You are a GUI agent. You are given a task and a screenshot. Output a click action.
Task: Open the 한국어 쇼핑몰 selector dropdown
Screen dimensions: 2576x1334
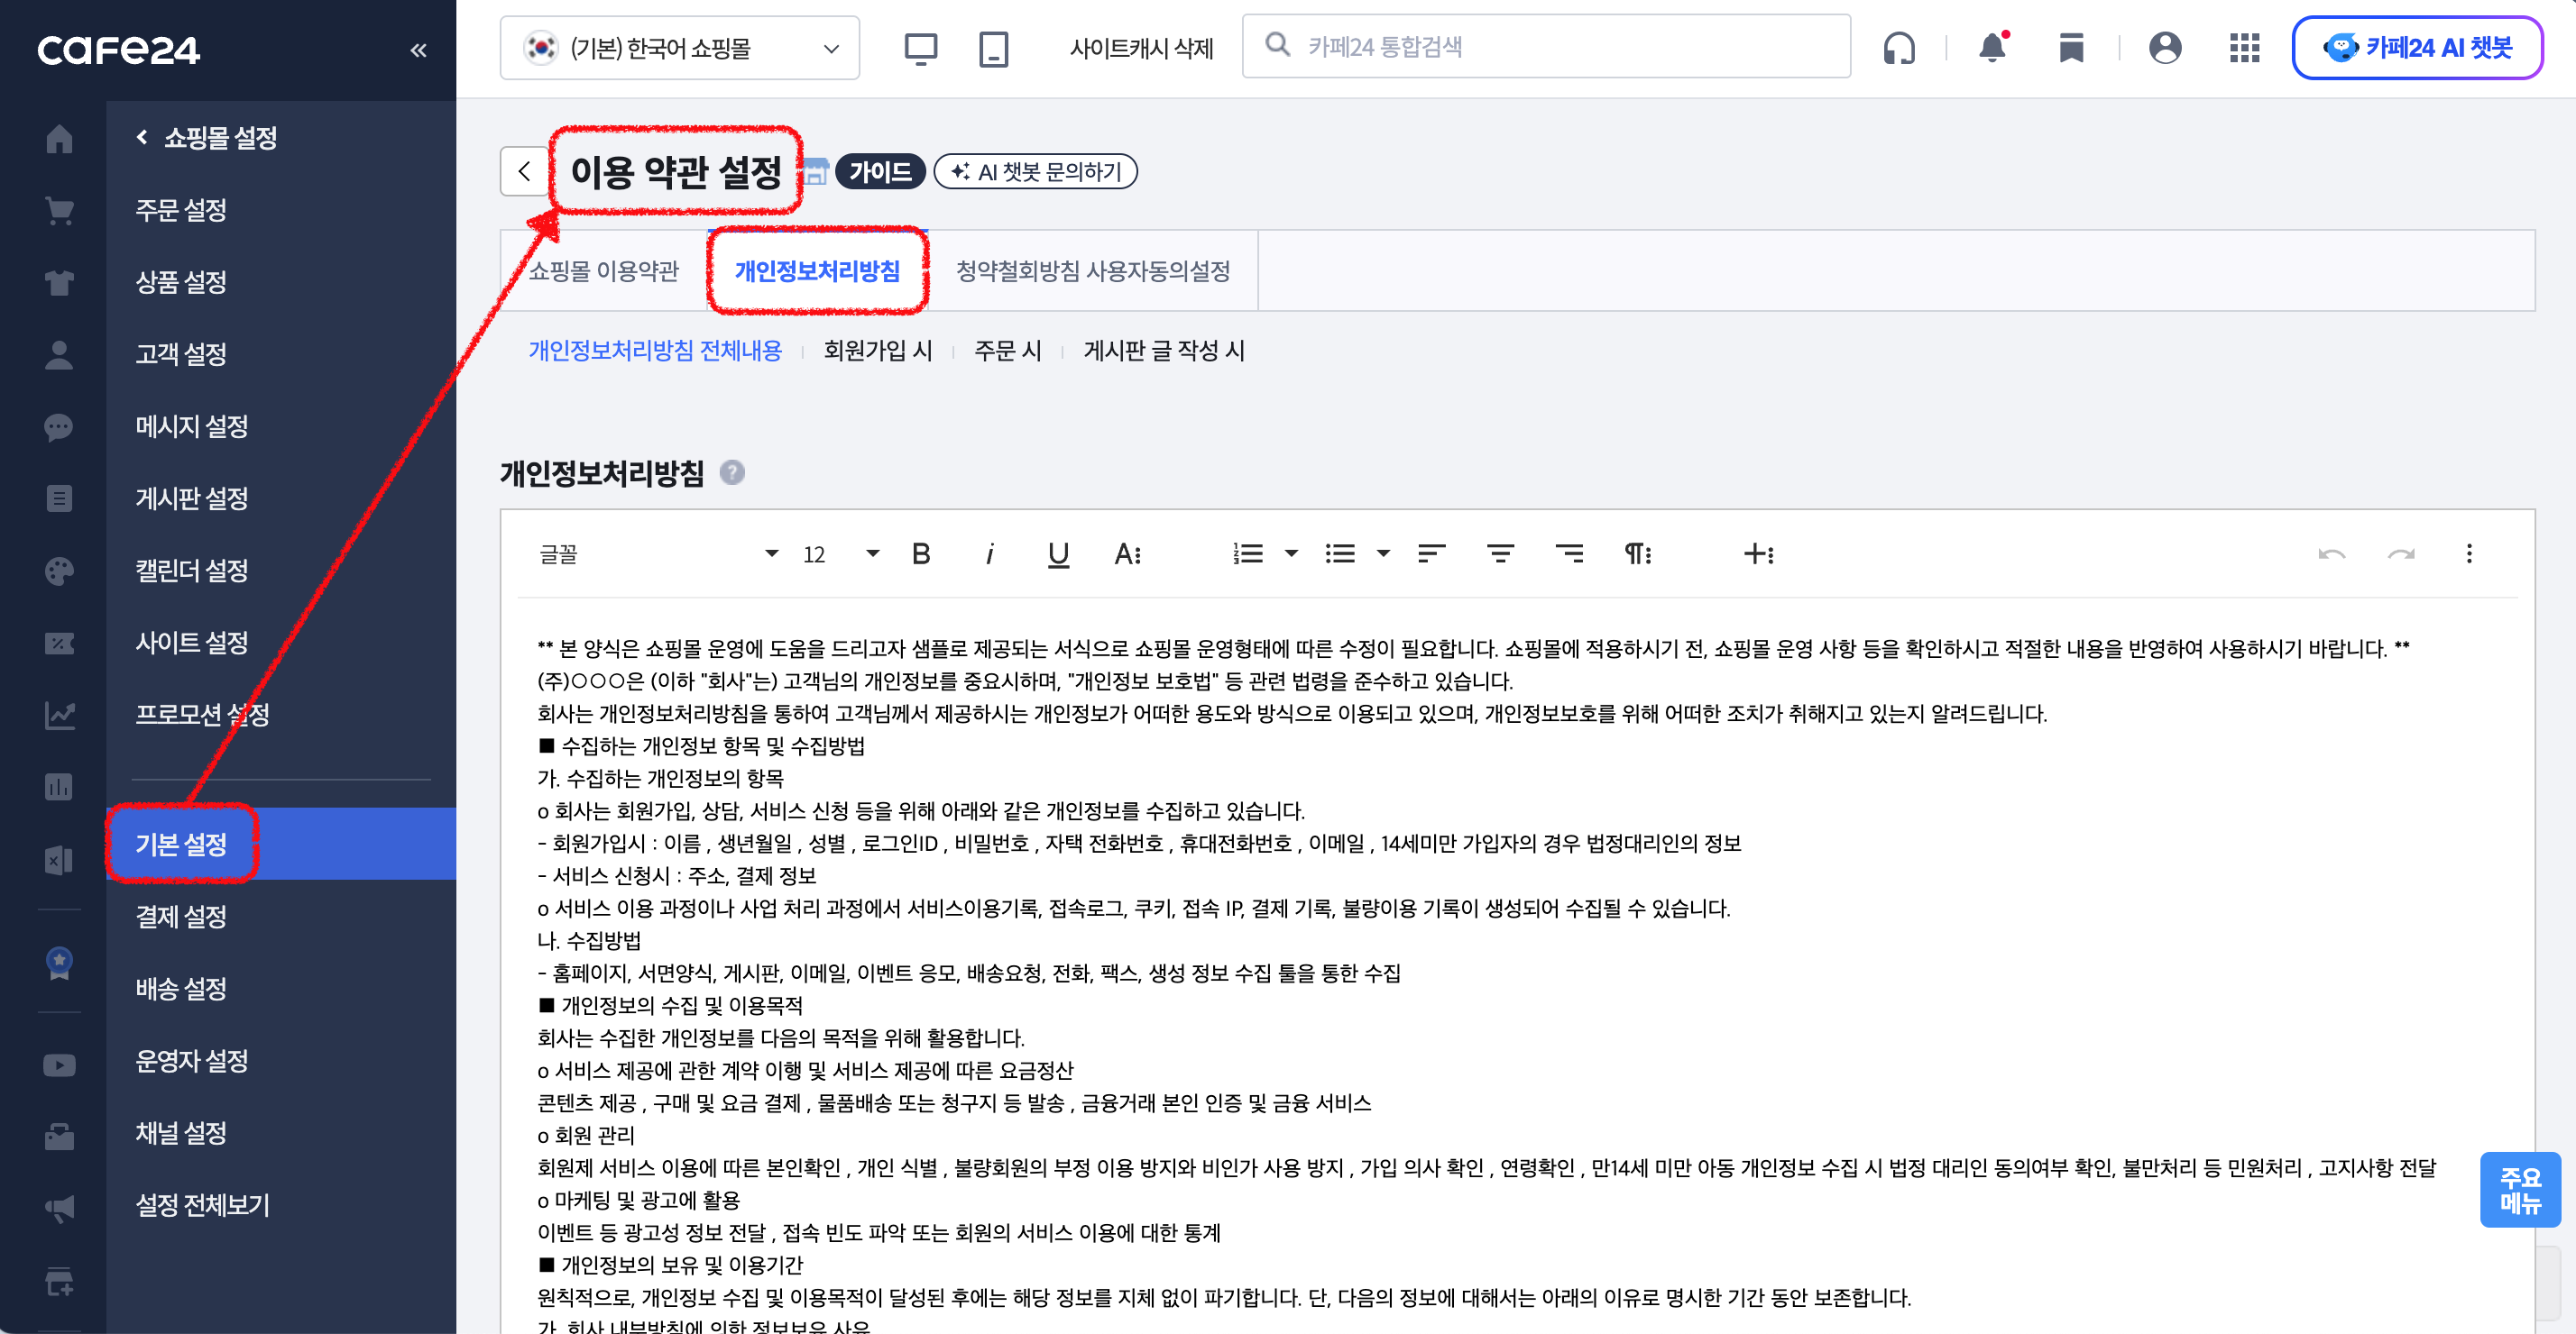680,48
